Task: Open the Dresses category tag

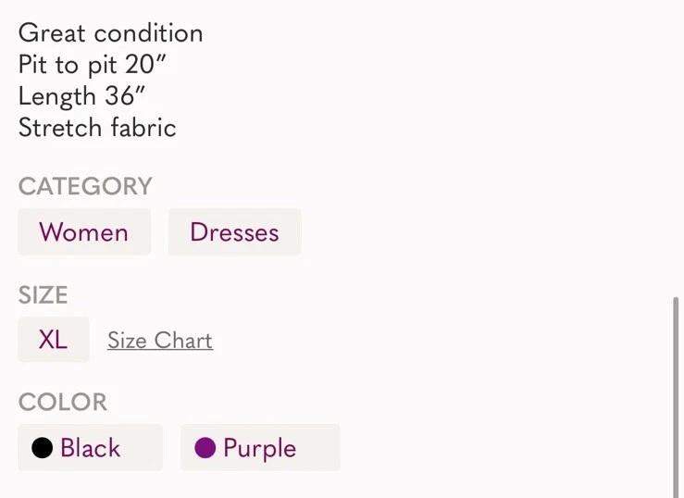Action: (234, 231)
